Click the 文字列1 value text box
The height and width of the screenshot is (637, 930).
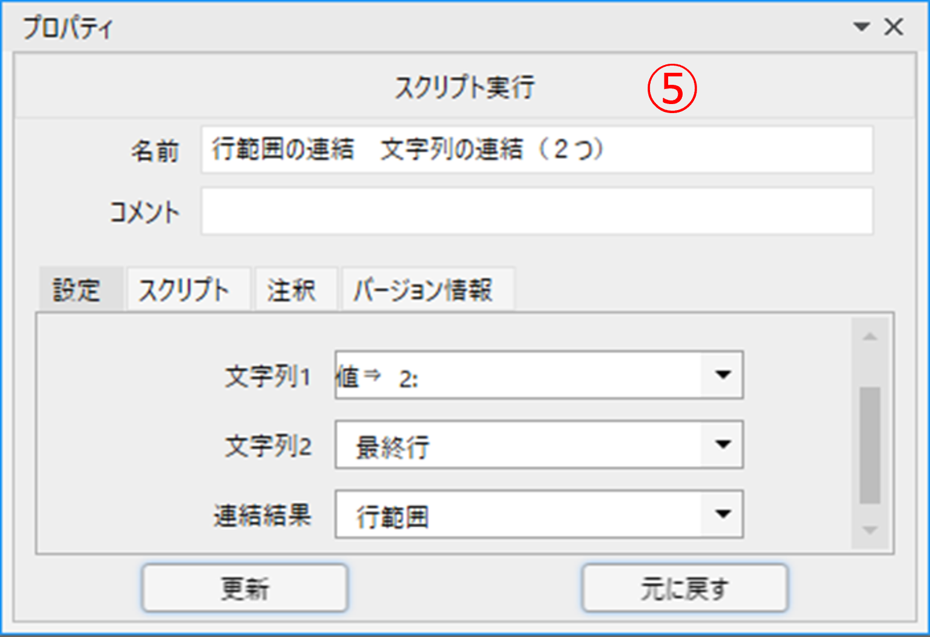click(518, 375)
